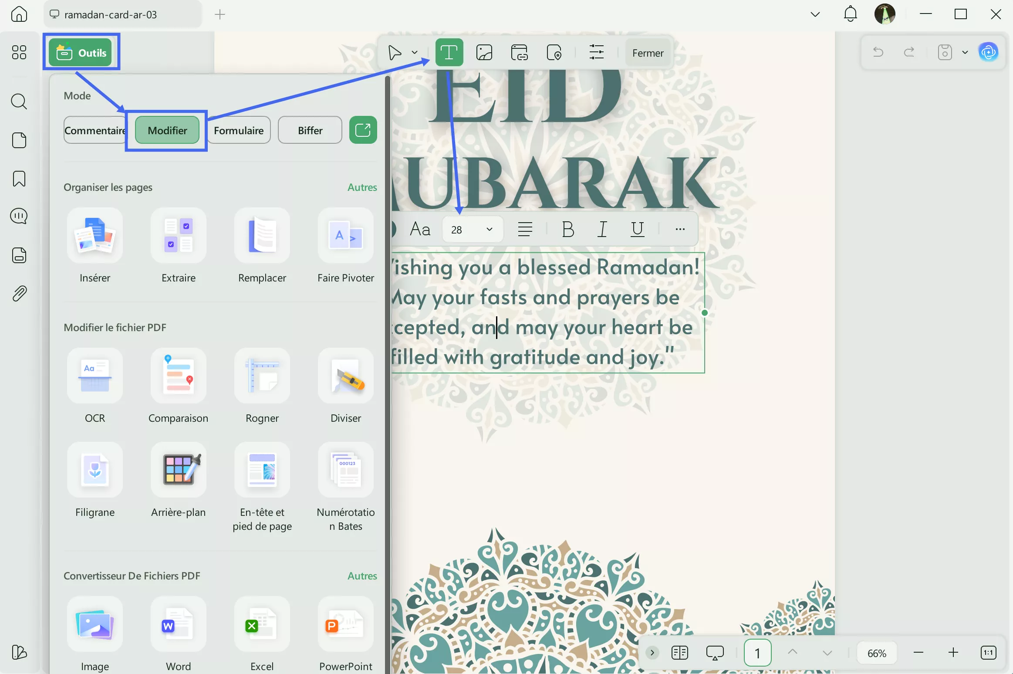Viewport: 1013px width, 674px height.
Task: Open the Bookmarks panel
Action: pyautogui.click(x=19, y=179)
